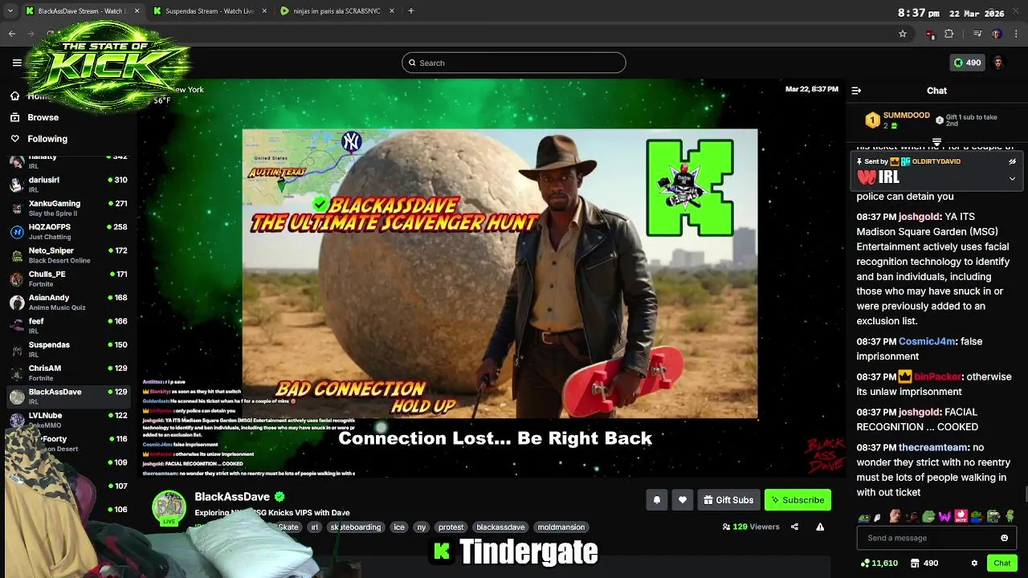Click the irl tag
The width and height of the screenshot is (1028, 578).
pos(315,527)
